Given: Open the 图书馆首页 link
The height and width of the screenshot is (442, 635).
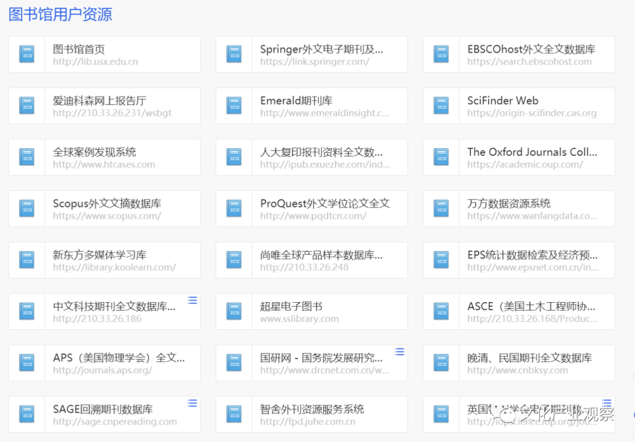Looking at the screenshot, I should 105,55.
